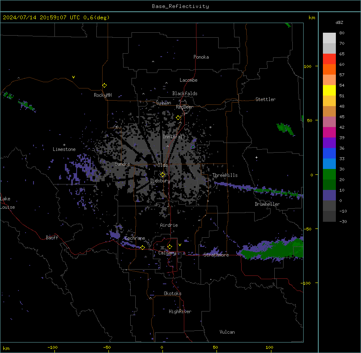Click the Limestone label

coord(64,149)
